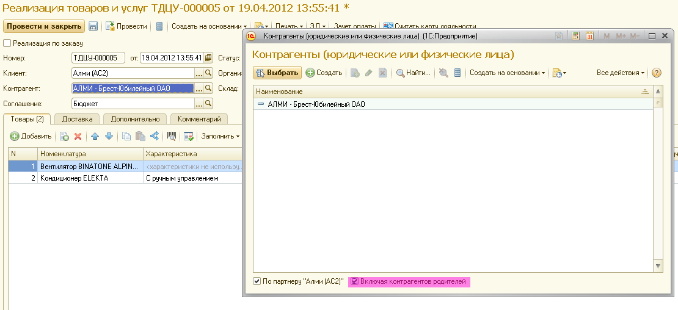Viewport: 678px width, 310px height.
Task: Uncheck По партнеру "Алми (АС2)" checkbox
Action: (x=257, y=281)
